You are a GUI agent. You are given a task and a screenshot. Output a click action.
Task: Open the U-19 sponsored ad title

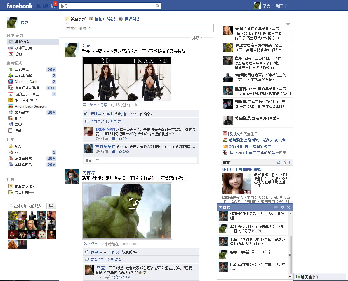(242, 170)
